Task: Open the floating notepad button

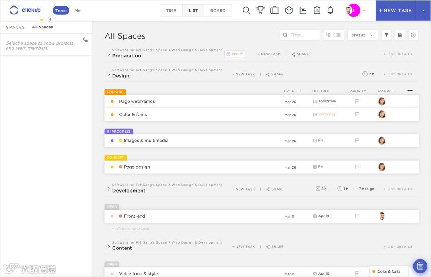Action: pos(420,266)
